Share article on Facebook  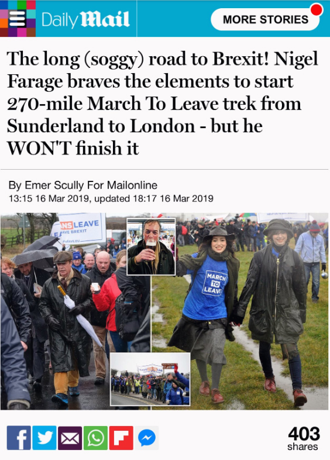coord(19,438)
